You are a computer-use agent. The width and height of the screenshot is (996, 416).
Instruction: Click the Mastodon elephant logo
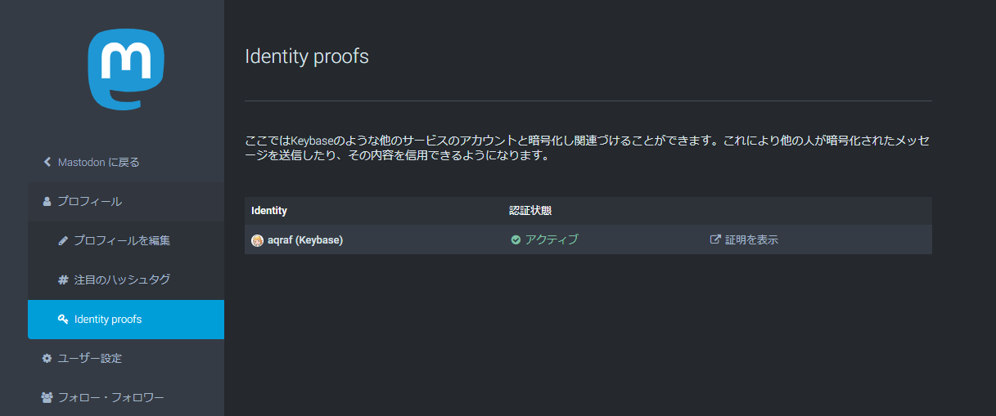(126, 69)
